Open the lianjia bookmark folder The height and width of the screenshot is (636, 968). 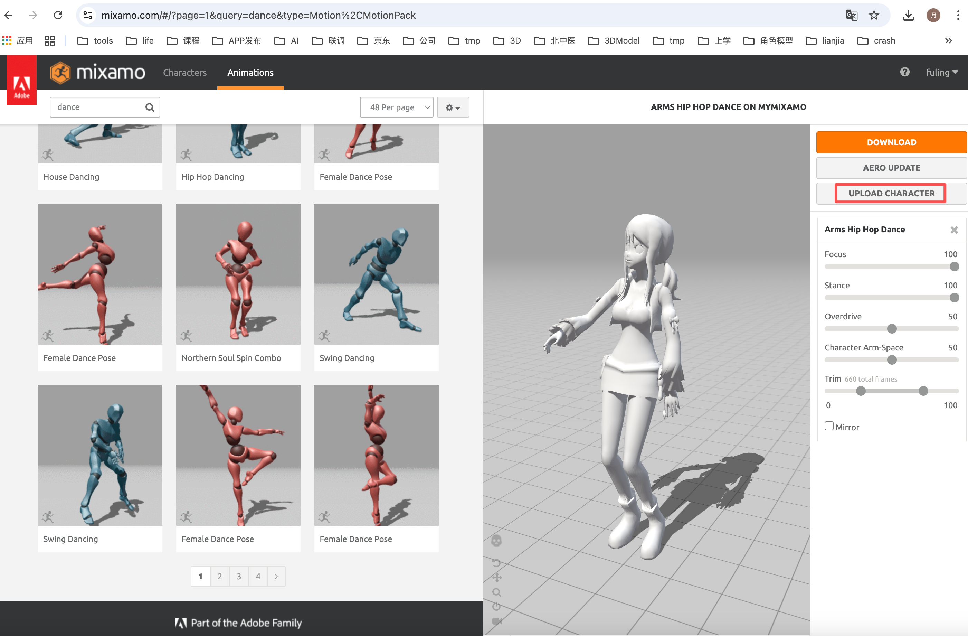tap(825, 41)
